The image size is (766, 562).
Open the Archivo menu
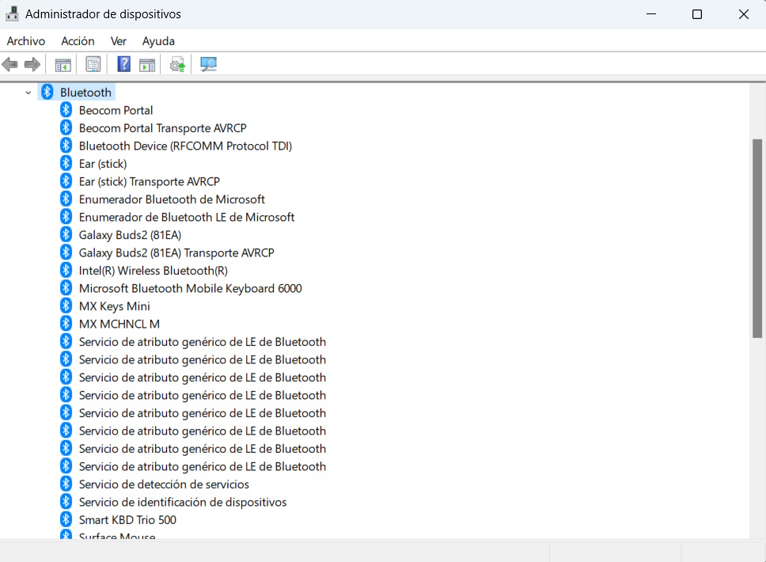[26, 41]
